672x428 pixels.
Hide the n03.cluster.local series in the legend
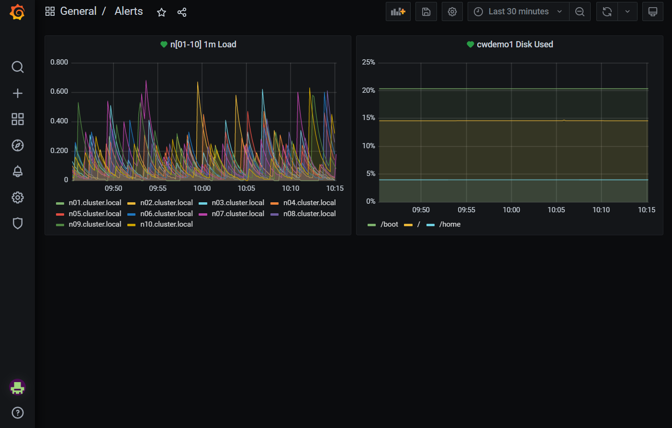238,203
